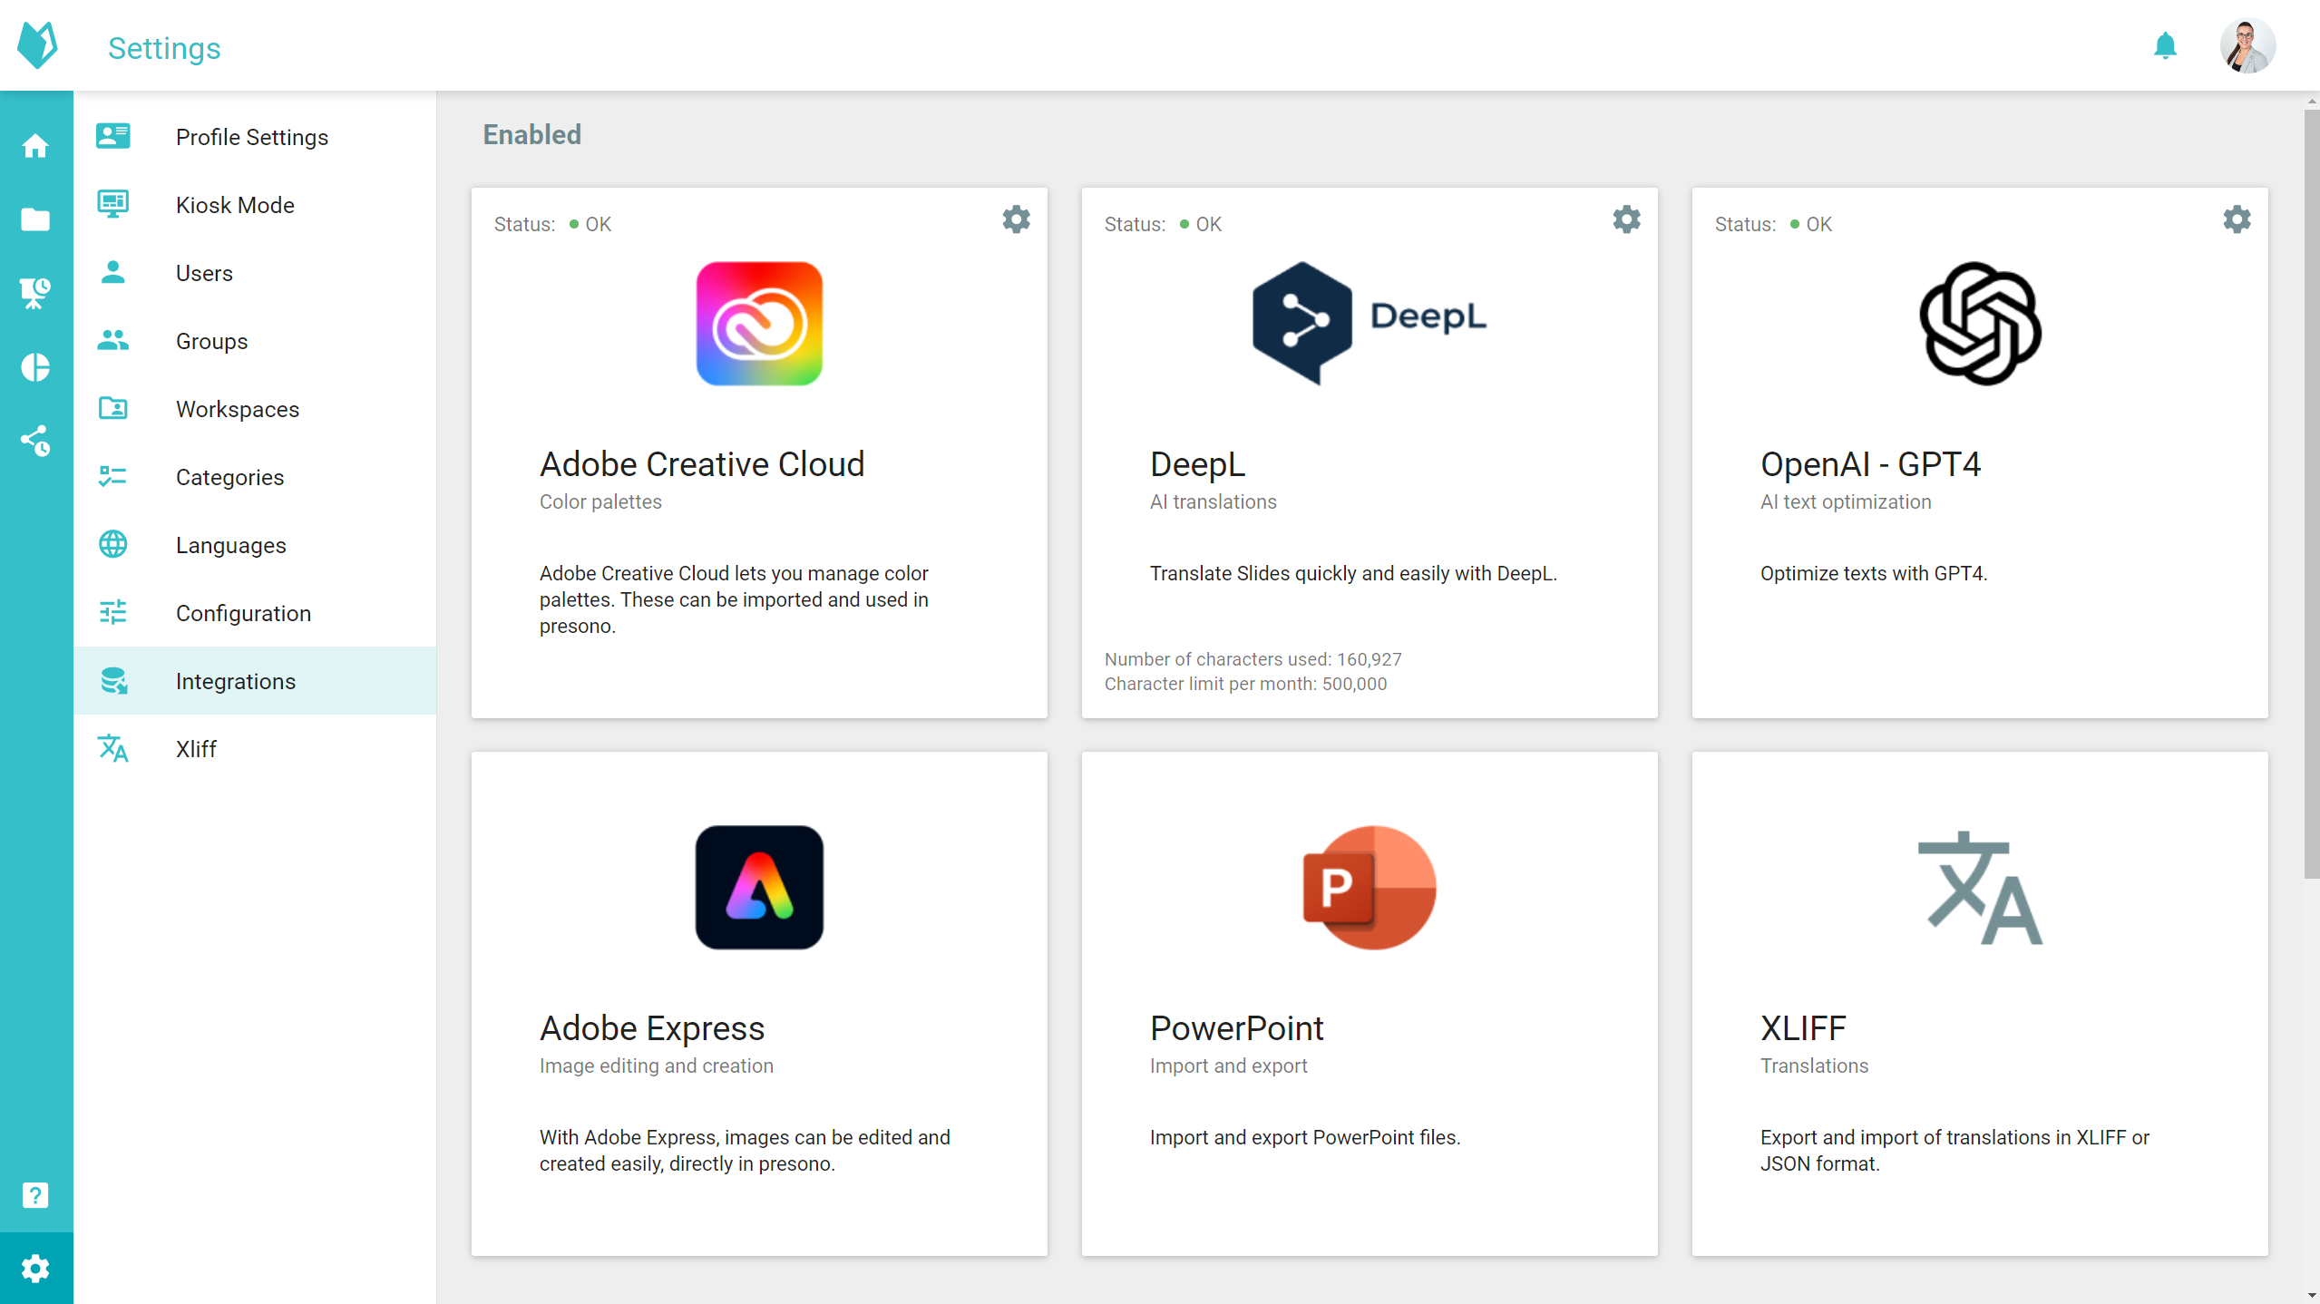Open Adobe Creative Cloud settings gear

click(1016, 219)
